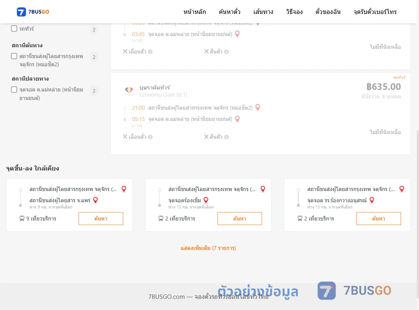The image size is (419, 310).
Task: Click the 7BUSGO logo in header
Action: pyautogui.click(x=33, y=12)
